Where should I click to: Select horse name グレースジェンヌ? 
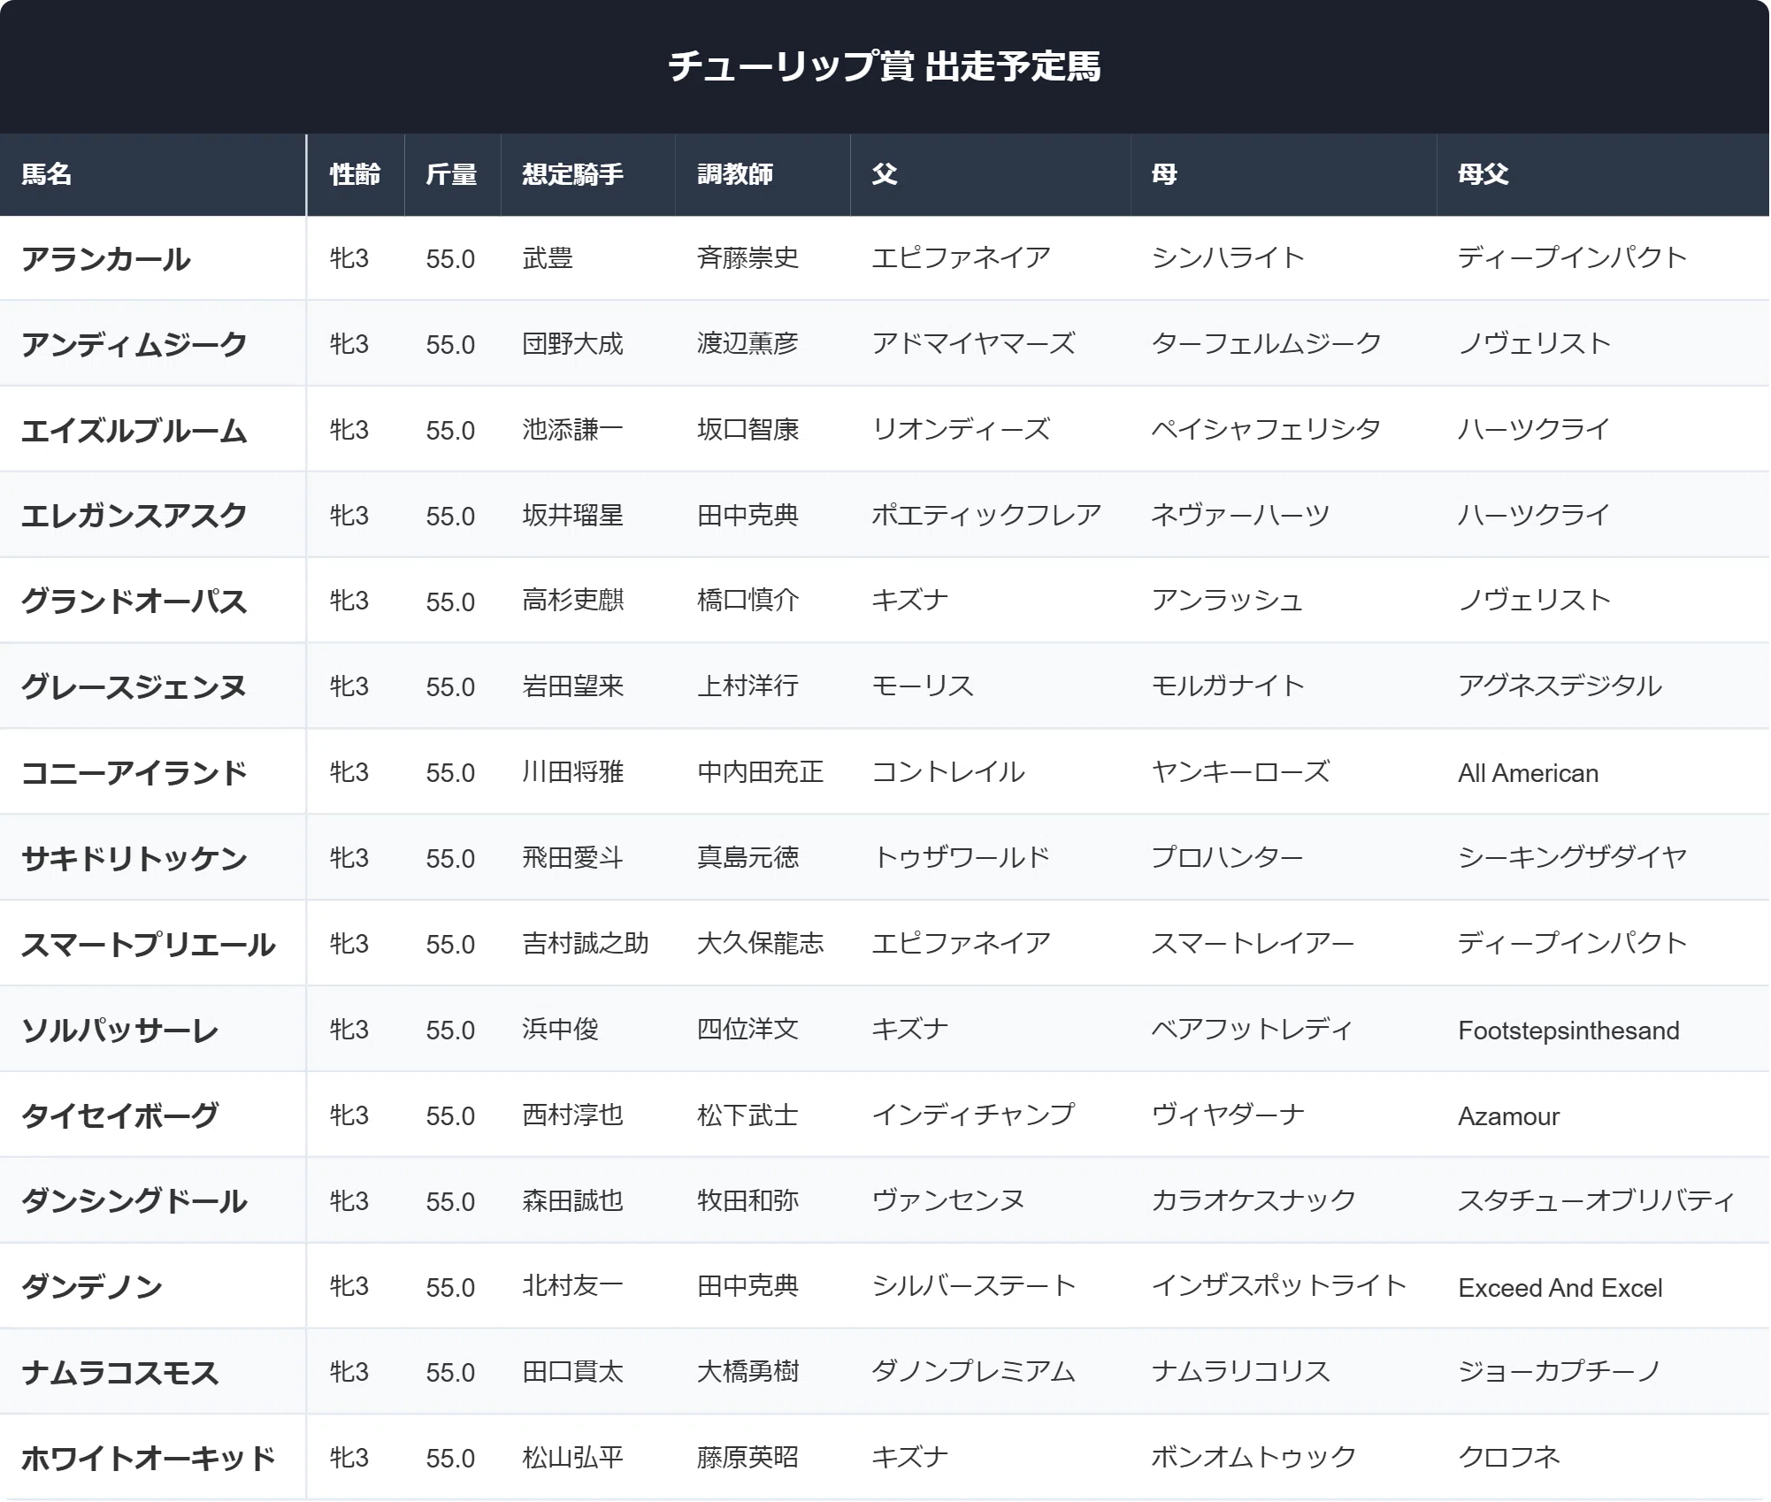(x=134, y=687)
